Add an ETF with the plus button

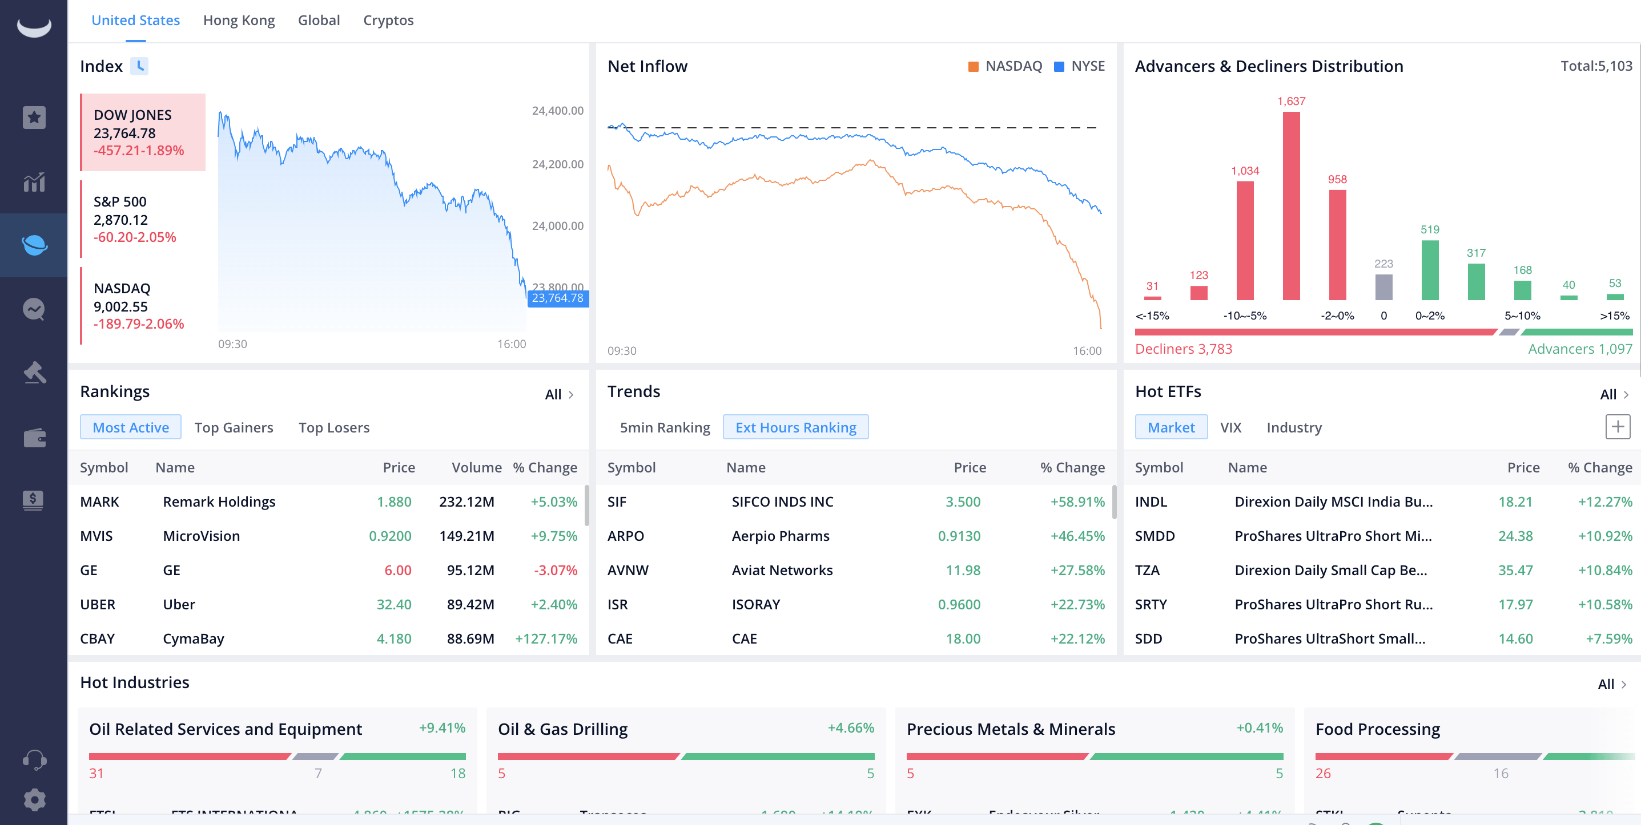pyautogui.click(x=1617, y=427)
